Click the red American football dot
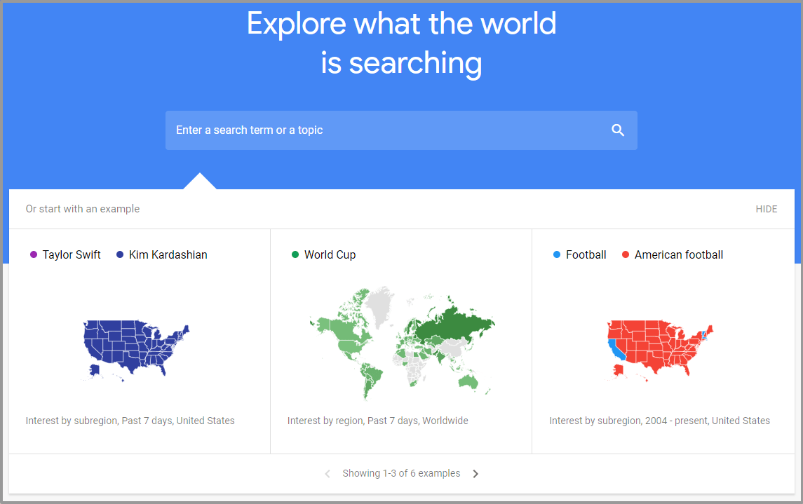The width and height of the screenshot is (803, 504). pyautogui.click(x=626, y=255)
